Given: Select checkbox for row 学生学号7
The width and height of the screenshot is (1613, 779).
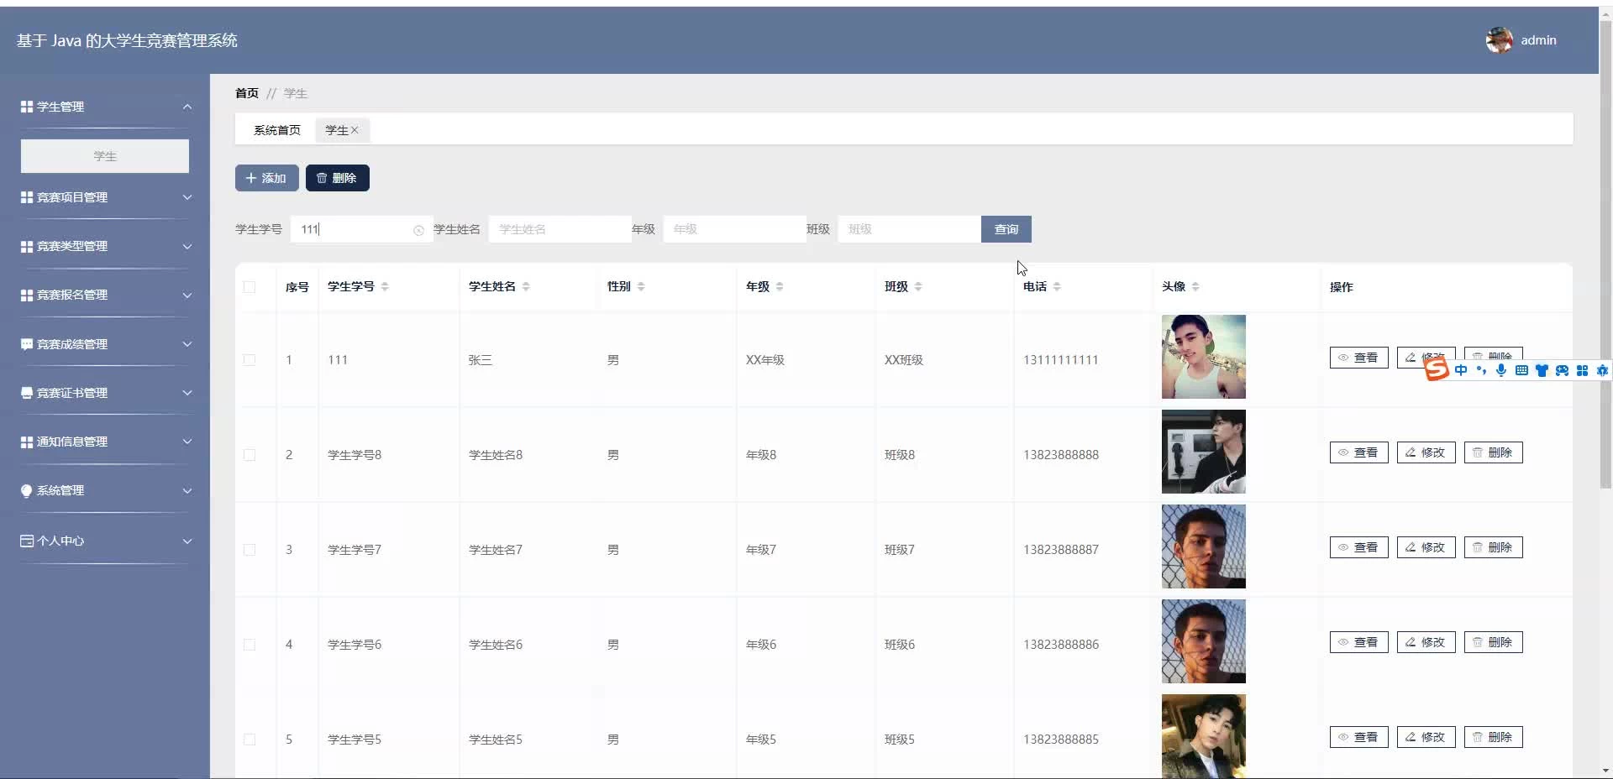Looking at the screenshot, I should coord(250,550).
